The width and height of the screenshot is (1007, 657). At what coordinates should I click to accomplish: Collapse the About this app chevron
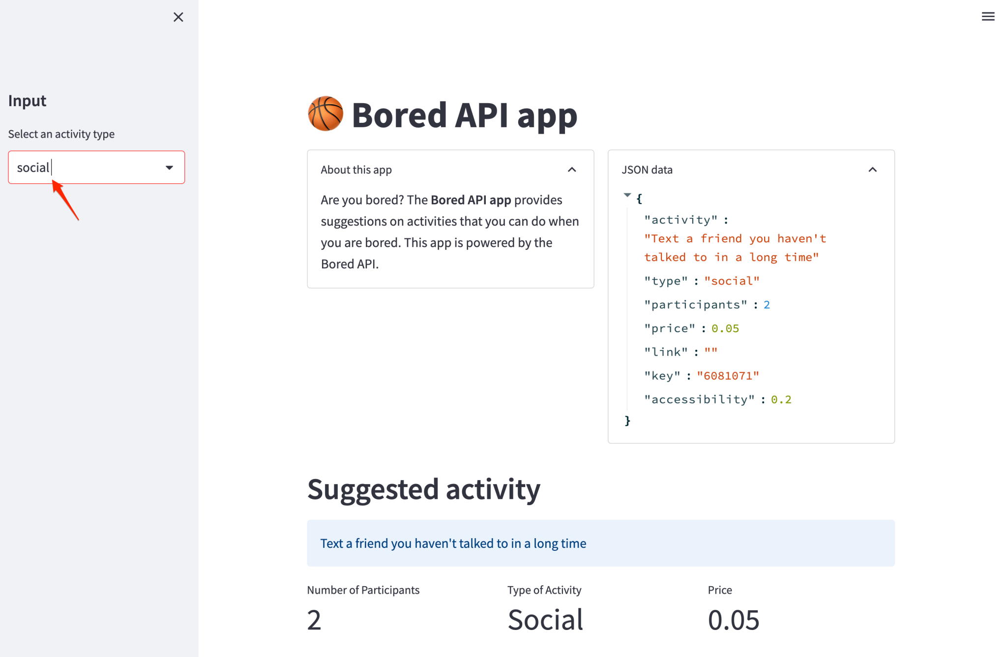click(x=572, y=170)
